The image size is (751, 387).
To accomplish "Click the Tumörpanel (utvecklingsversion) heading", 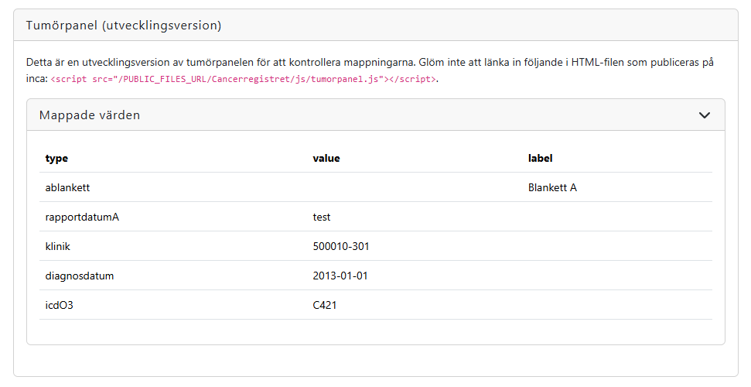I will coord(124,26).
